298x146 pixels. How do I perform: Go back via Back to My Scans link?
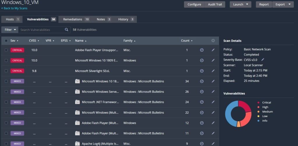tap(15, 8)
